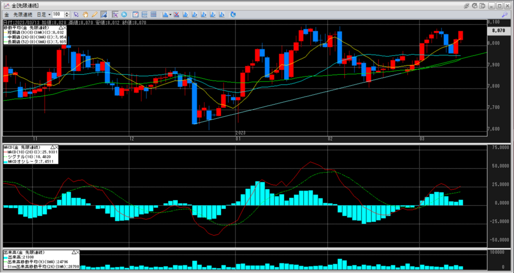Click the eraser tool in toolbar
This screenshot has height=273, width=514.
coord(103,15)
